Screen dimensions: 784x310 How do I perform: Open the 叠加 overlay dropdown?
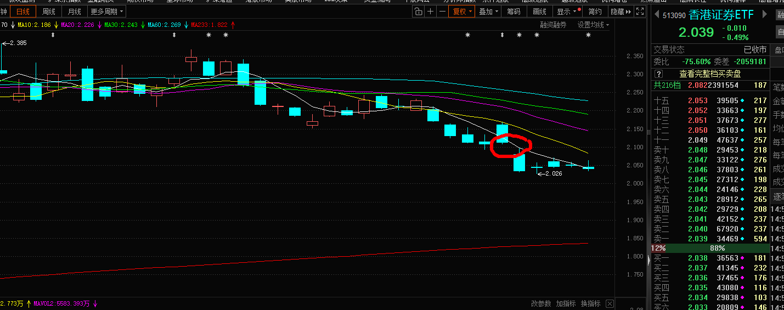(x=488, y=12)
